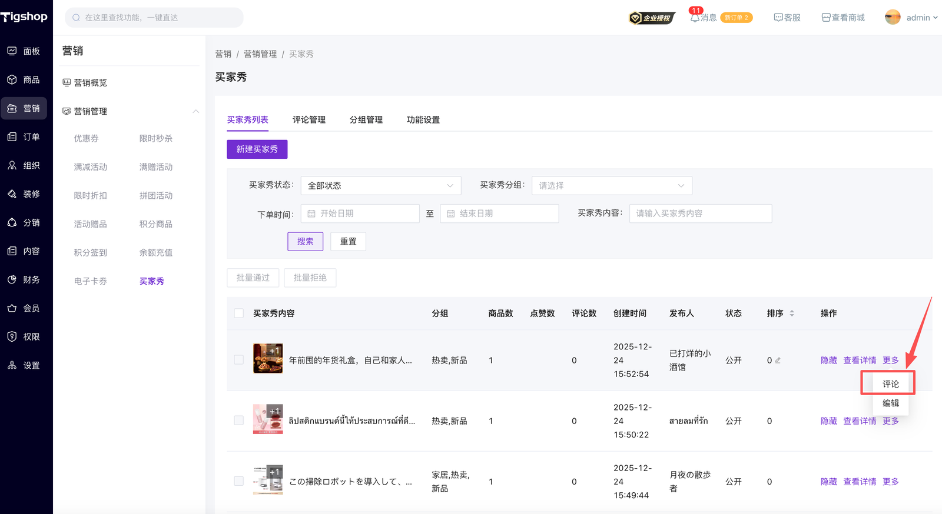Check the box for the 年货礼盒 row
This screenshot has height=514, width=942.
pyautogui.click(x=239, y=360)
